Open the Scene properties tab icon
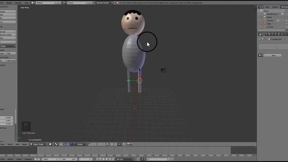288x162 pixels. coord(272,34)
